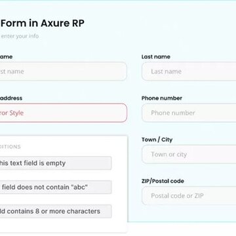Click the "ZIP/Postal code" label
This screenshot has height=236, width=236.
[x=163, y=181]
